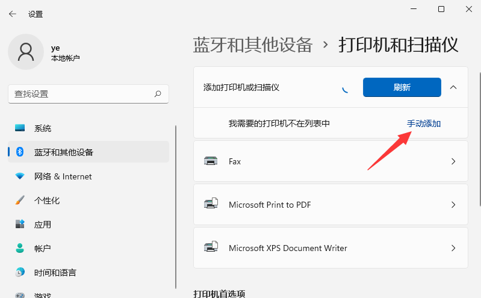Viewport: 481px width, 298px height.
Task: Click the 设置 window title
Action: pyautogui.click(x=36, y=14)
